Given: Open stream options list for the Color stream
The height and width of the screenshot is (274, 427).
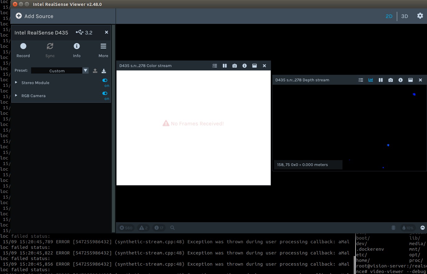Looking at the screenshot, I should (x=215, y=65).
